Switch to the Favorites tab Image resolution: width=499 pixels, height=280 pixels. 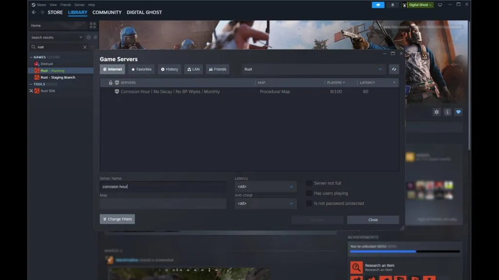pos(141,69)
